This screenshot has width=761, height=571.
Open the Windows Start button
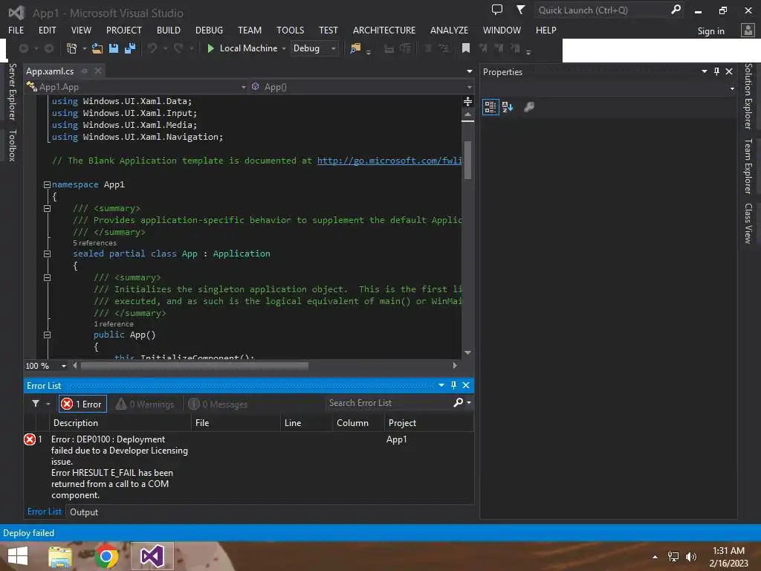[x=18, y=556]
